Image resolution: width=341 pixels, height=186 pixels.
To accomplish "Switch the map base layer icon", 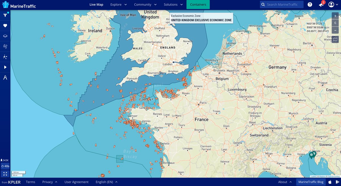I will coord(335,39).
